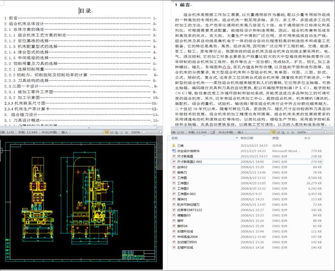
Task: Select the DWG icon for 工序图4-002
Action: 174,194
